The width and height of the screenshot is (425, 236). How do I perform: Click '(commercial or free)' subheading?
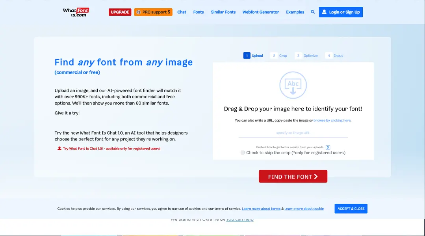click(77, 72)
